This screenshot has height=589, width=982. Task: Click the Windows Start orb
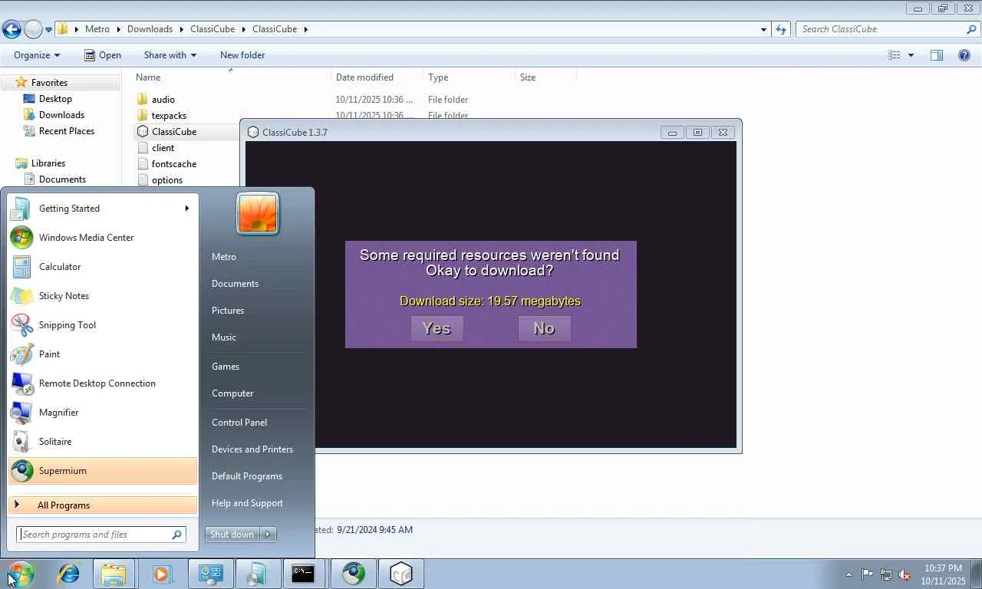pyautogui.click(x=20, y=574)
